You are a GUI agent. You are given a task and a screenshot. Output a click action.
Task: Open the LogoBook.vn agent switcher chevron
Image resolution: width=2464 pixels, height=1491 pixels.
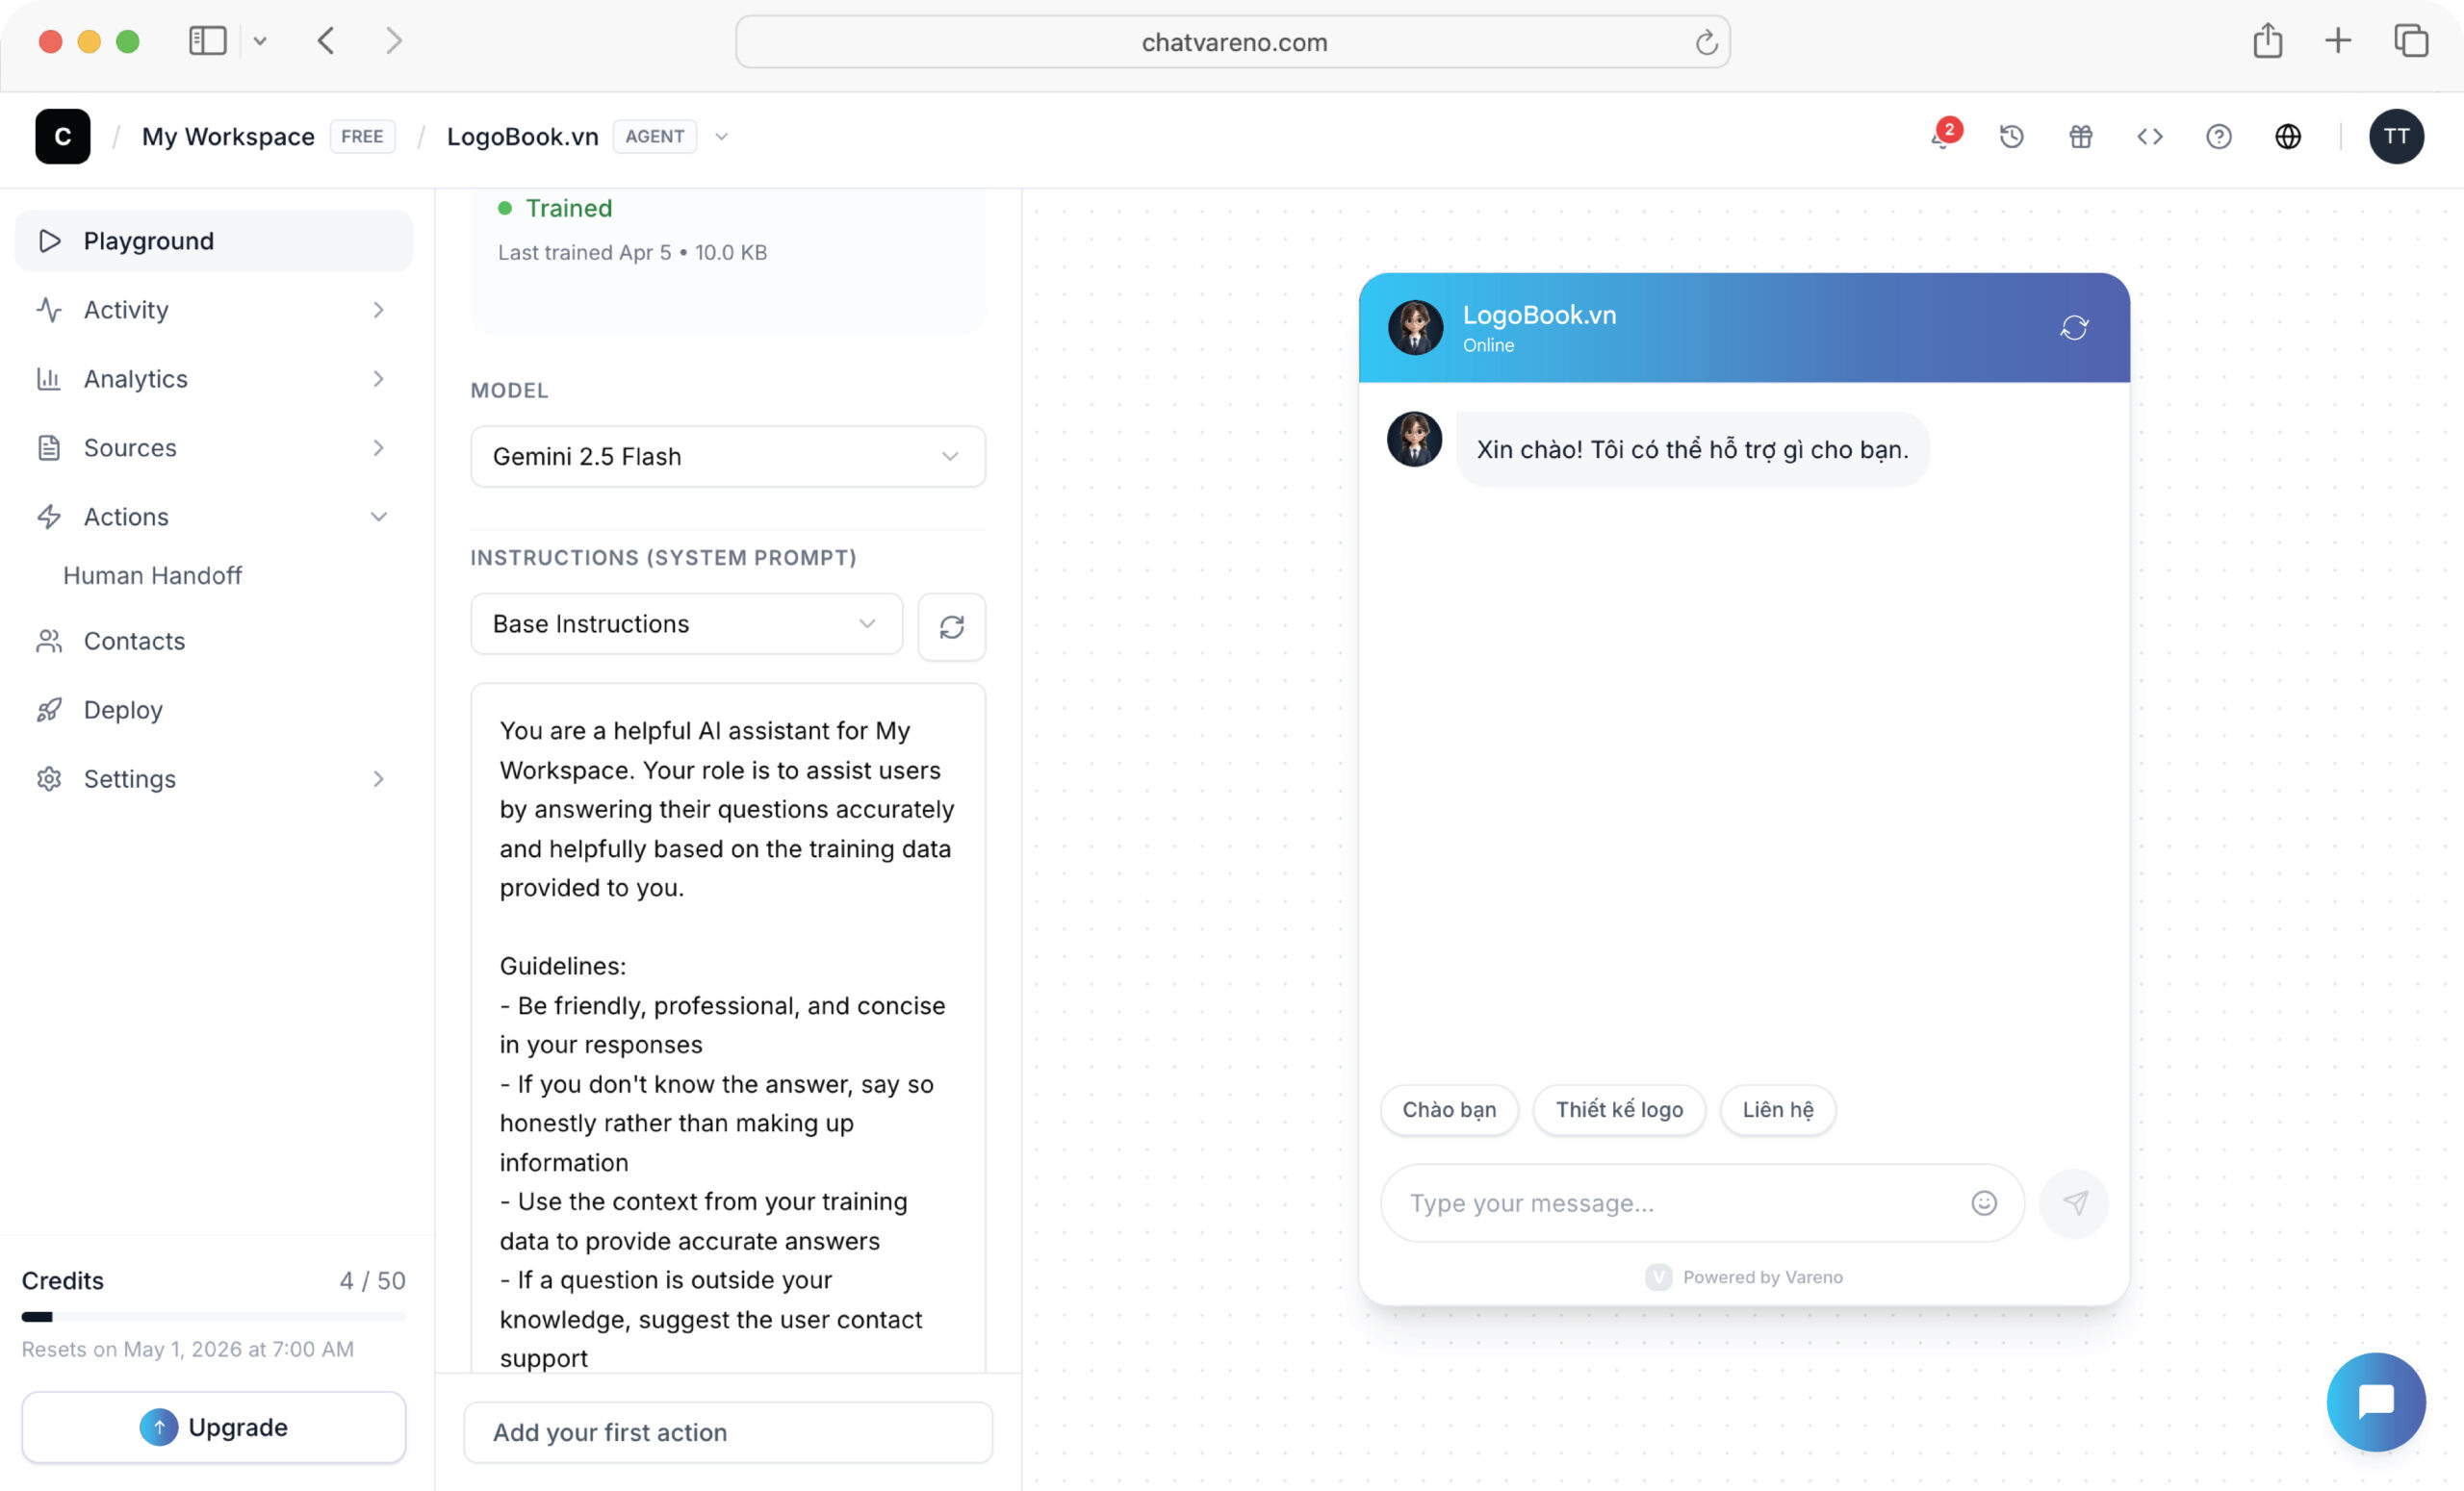(721, 137)
